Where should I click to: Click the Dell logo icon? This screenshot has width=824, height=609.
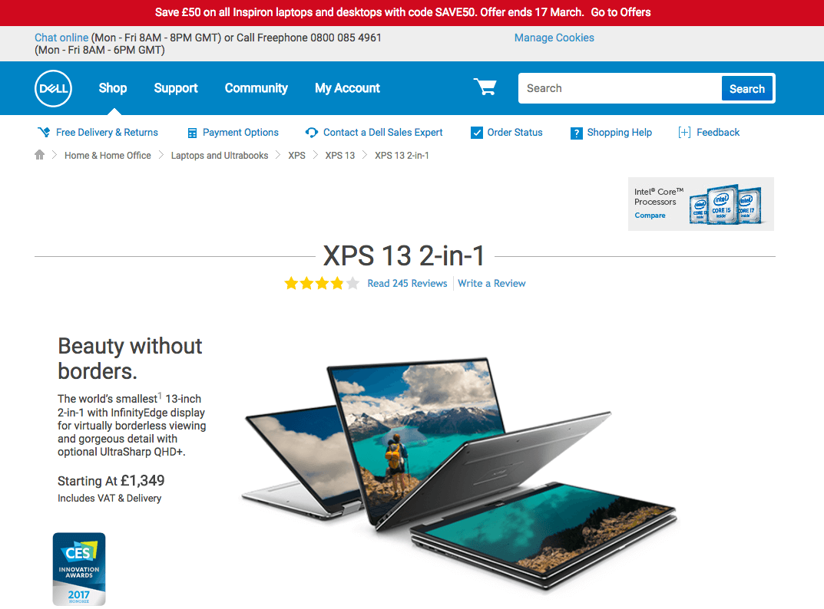click(x=53, y=88)
